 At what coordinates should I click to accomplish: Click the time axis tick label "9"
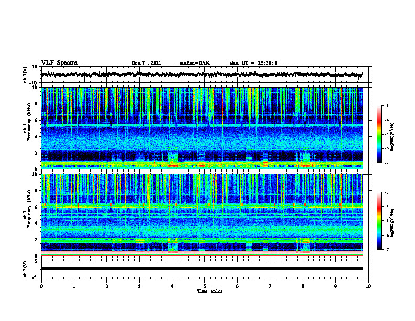coord(335,286)
